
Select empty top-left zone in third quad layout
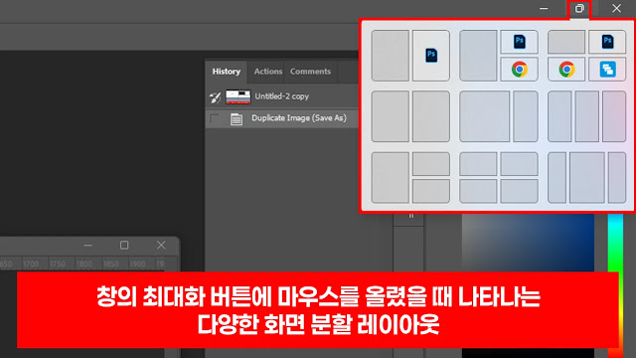tap(566, 42)
